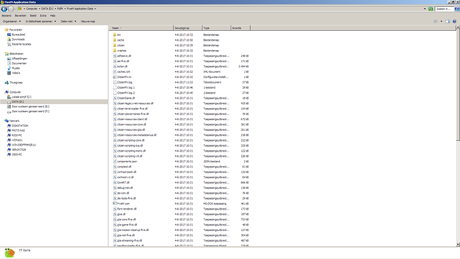Click the file list scroll down arrow
This screenshot has width=460, height=259.
click(458, 244)
